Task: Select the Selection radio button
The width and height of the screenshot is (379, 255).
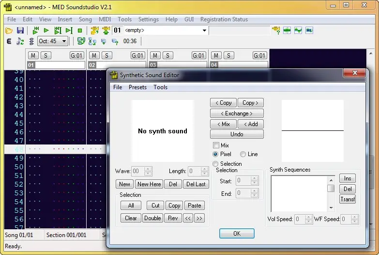Action: [215, 164]
